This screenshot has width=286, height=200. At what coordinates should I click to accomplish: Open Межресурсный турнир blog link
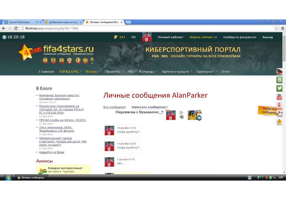(63, 141)
